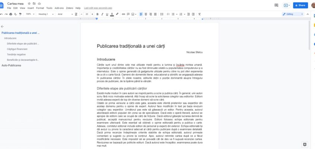This screenshot has width=315, height=149.
Task: Open the 'Last edit was seconds ago' link
Action: [x=98, y=8]
